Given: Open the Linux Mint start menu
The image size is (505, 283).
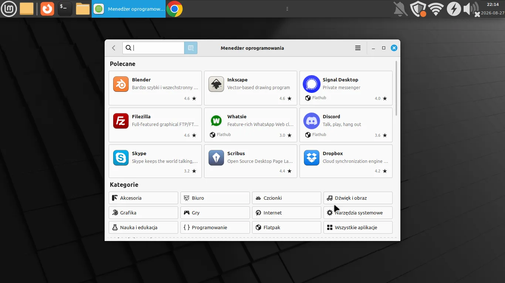Looking at the screenshot, I should pyautogui.click(x=9, y=8).
